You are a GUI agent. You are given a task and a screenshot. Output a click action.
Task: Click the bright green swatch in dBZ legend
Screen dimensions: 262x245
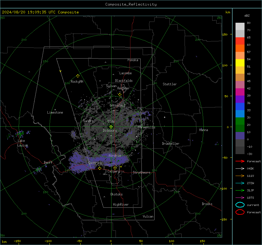coord(240,121)
